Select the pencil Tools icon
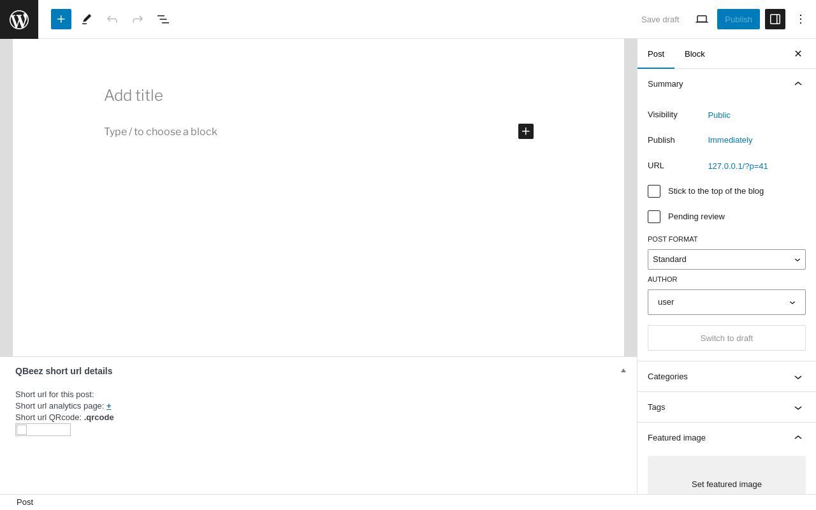 coord(87,19)
